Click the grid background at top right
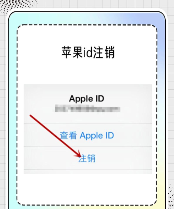Image resolution: width=174 pixels, height=209 pixels. tap(170, 6)
